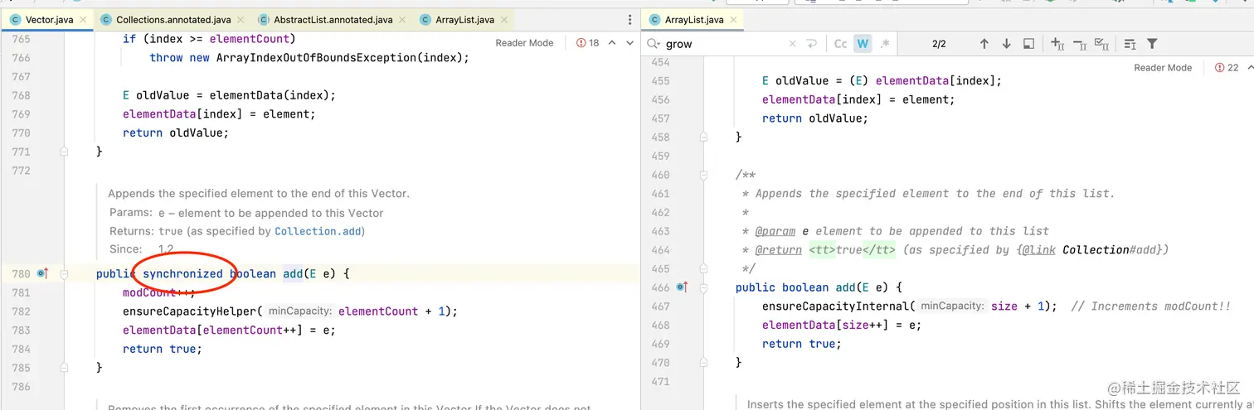Open the Collection.add link in Vector docs

318,231
